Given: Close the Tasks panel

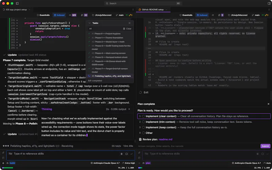Looking at the screenshot, I should coord(130,23).
